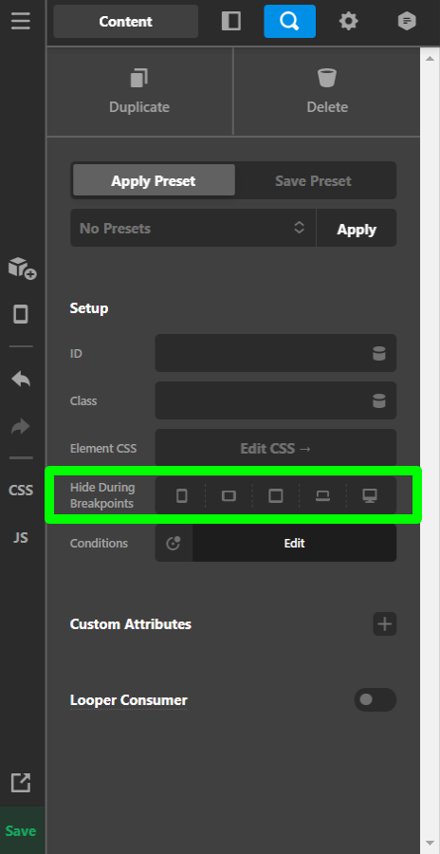Open the No Presets dropdown
Viewport: 440px width, 854px height.
pos(192,228)
